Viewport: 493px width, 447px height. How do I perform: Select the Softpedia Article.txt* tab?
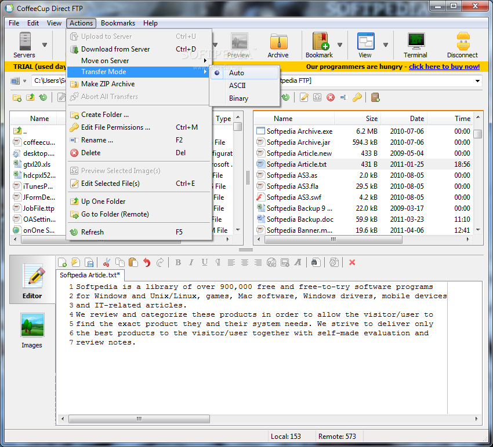90,275
